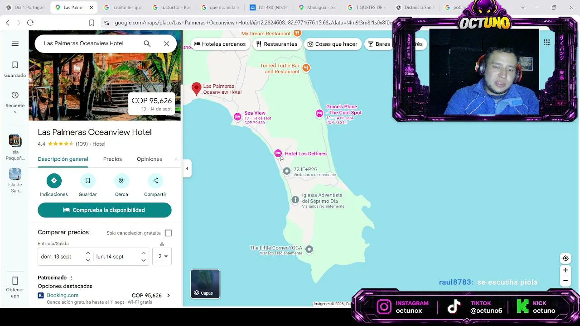Enable the Solo cancelación gratuita checkbox
Image resolution: width=580 pixels, height=326 pixels.
(168, 233)
